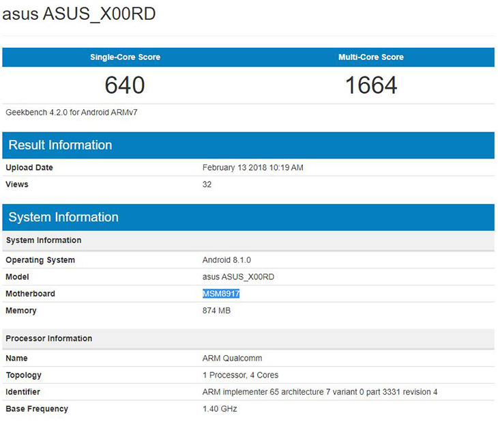
Task: Click the highlighted MSM8917 motherboard value
Action: [221, 294]
